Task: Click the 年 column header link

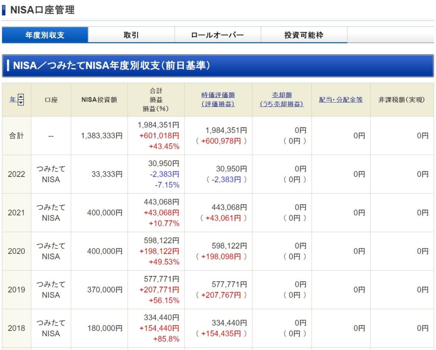Action: coord(13,100)
